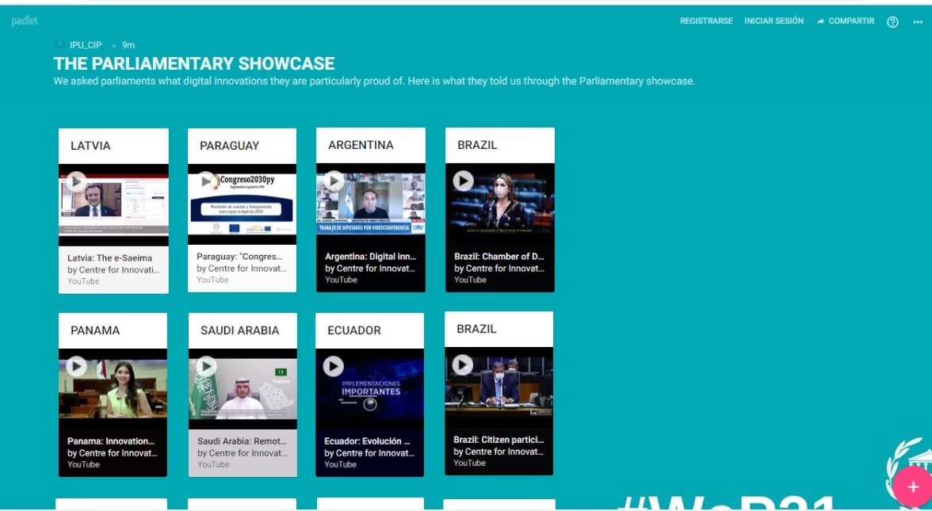Screen dimensions: 932x511
Task: Play the Latvia e-Saeima video
Action: (76, 181)
